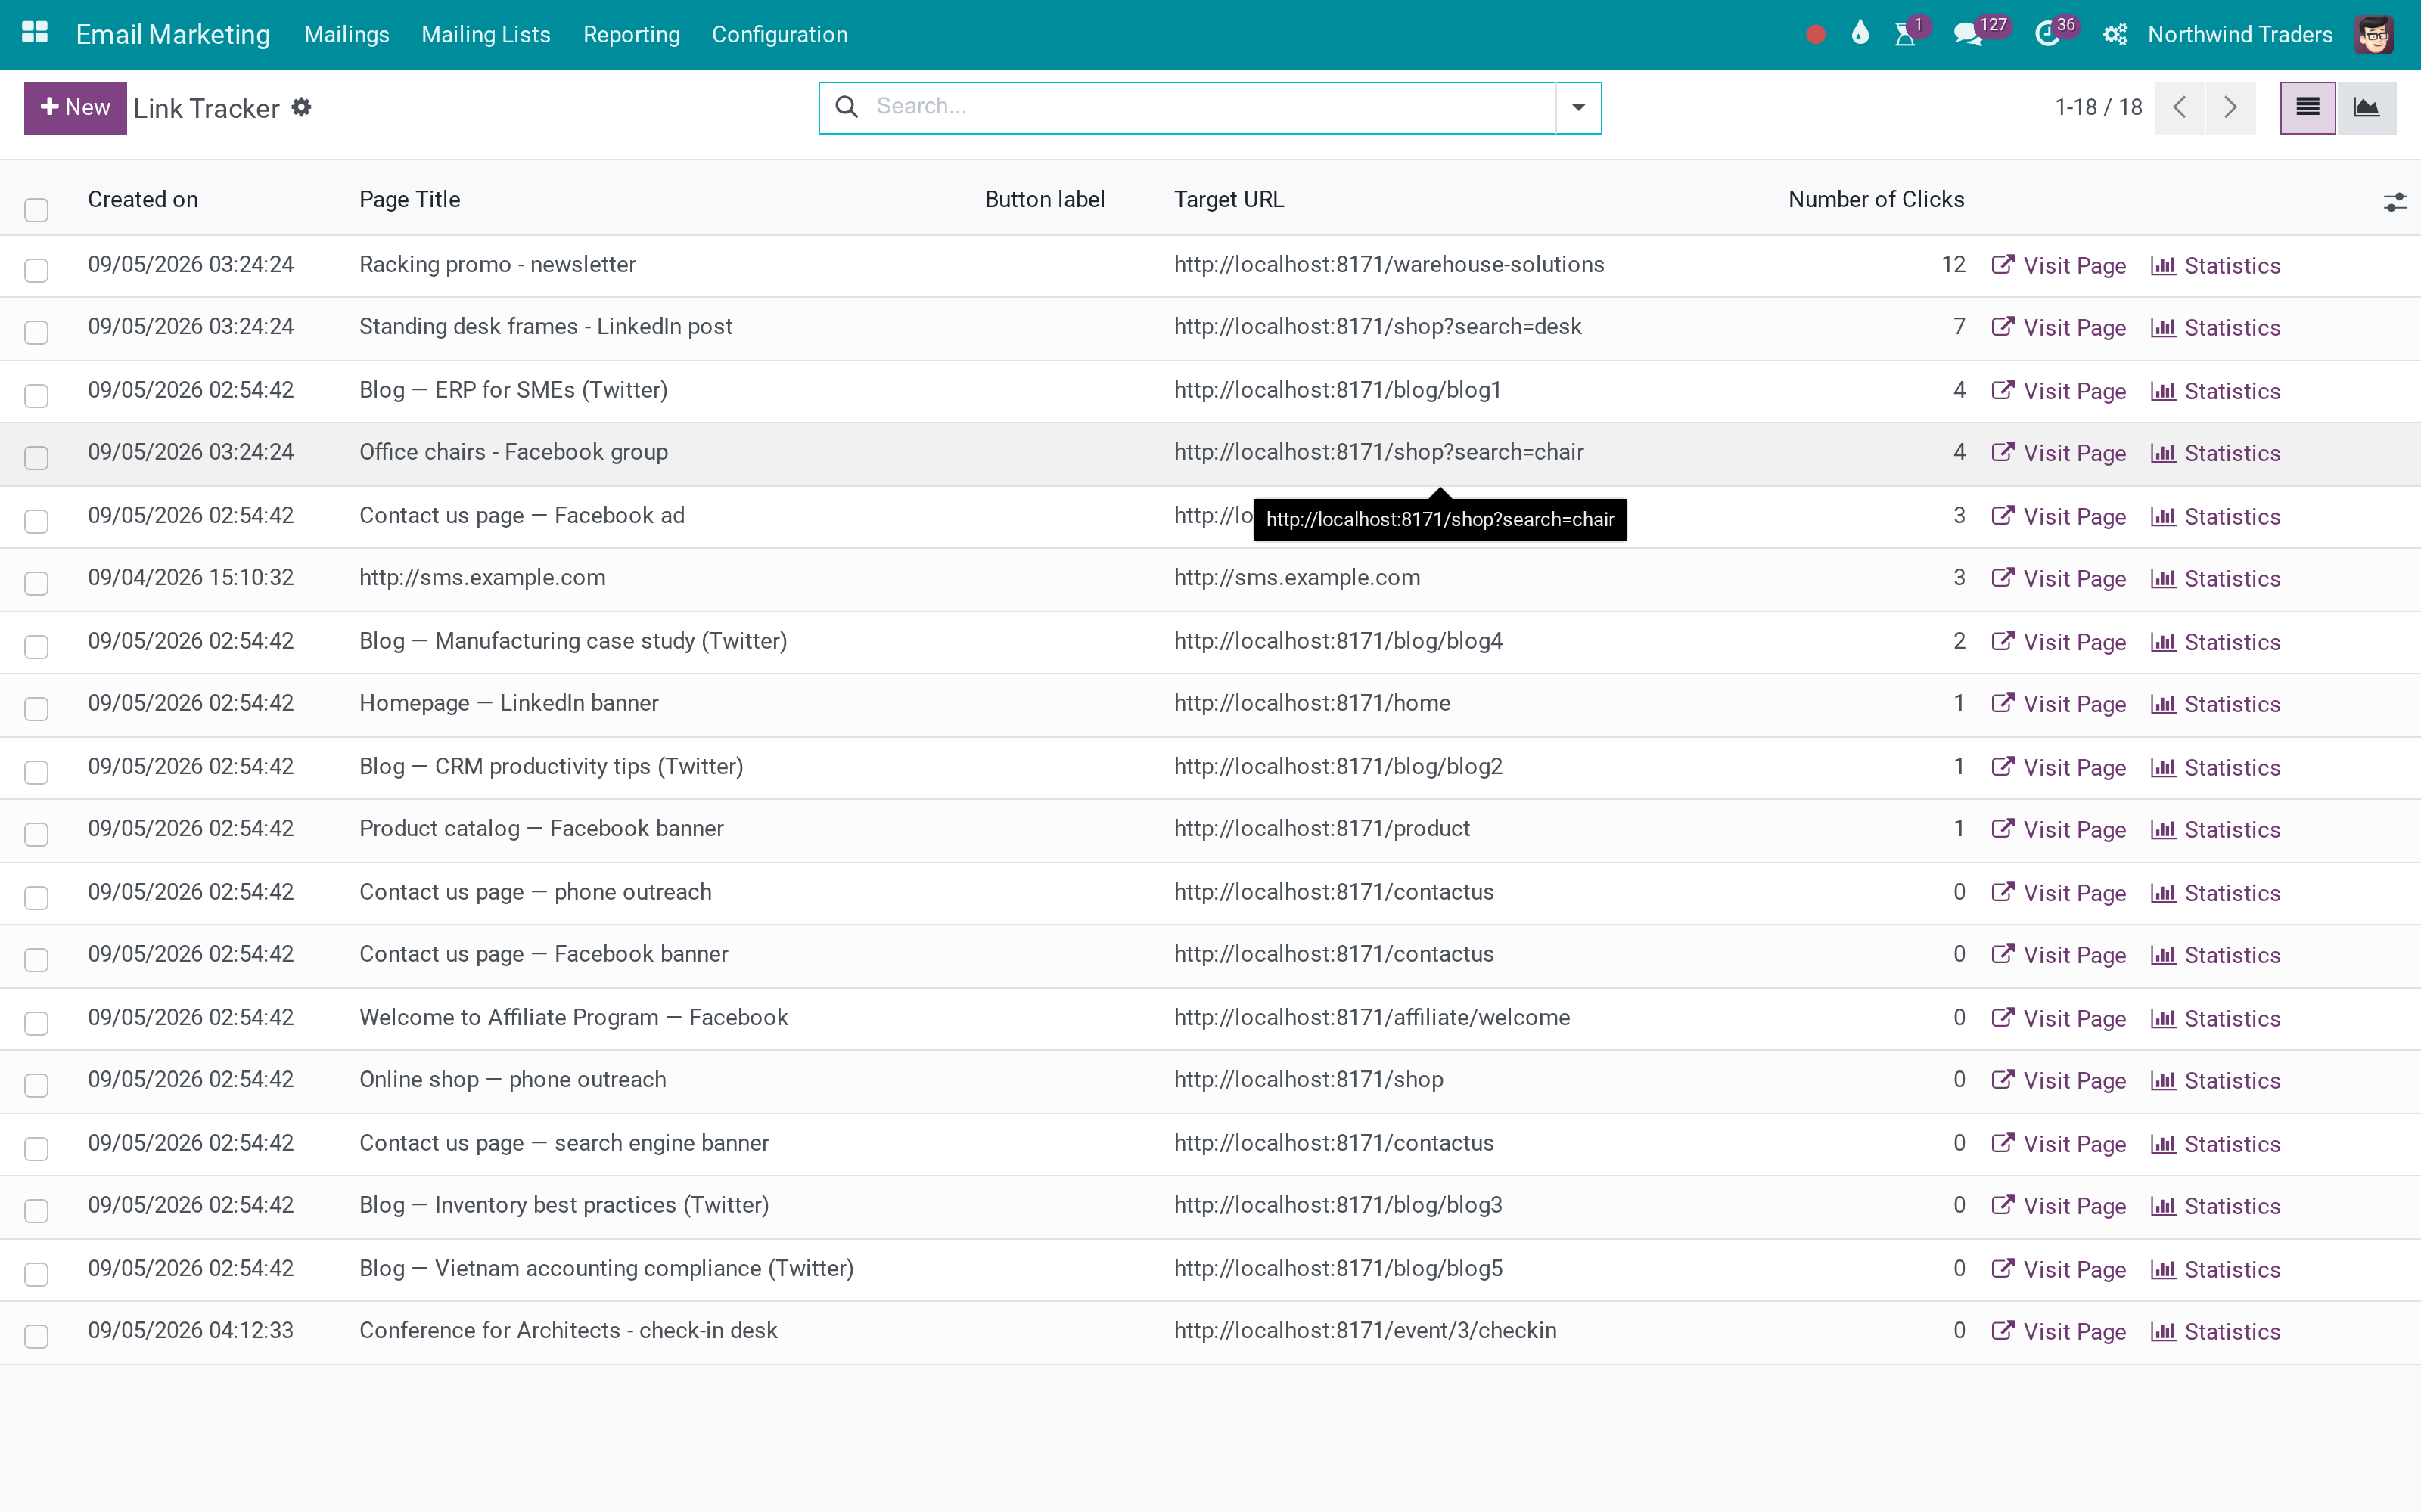Viewport: 2421px width, 1512px height.
Task: Click the Email Marketing app title
Action: [173, 34]
